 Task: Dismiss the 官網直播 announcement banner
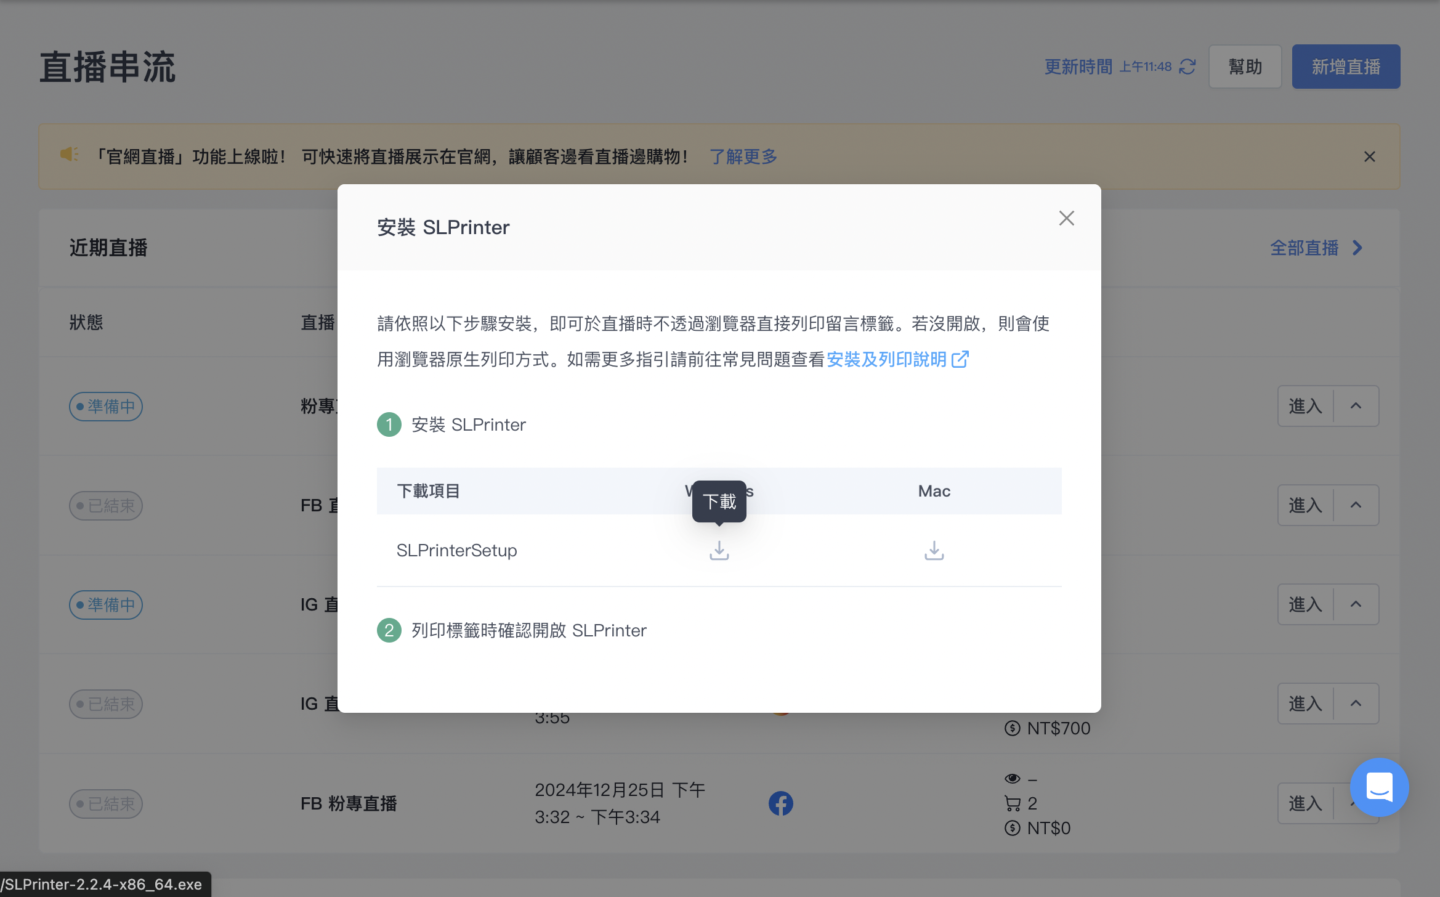1369,156
